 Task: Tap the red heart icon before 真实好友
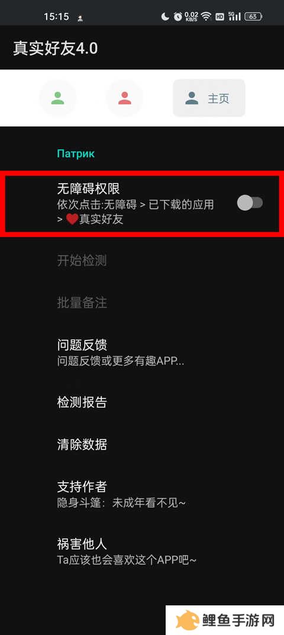point(72,220)
